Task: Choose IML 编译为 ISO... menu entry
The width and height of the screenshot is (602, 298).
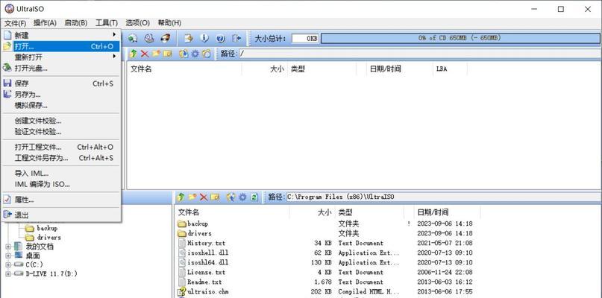Action: (61, 184)
